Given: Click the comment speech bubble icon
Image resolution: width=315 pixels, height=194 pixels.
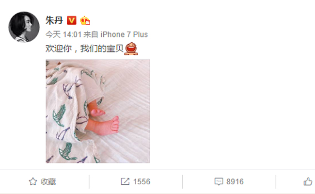Looking at the screenshot, I should 219,181.
